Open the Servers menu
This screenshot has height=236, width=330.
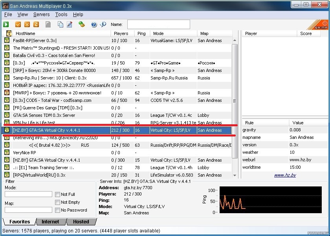point(41,15)
